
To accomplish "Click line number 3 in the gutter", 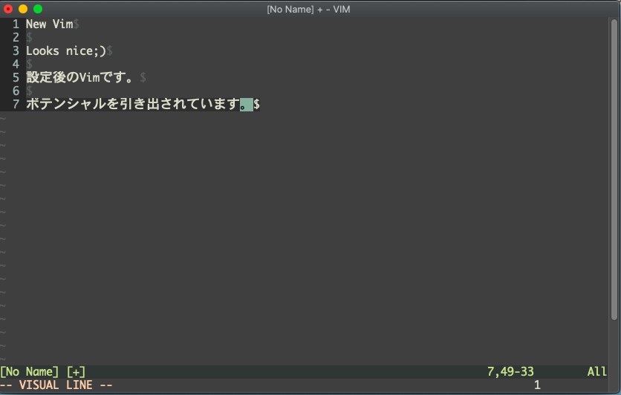I will [16, 50].
